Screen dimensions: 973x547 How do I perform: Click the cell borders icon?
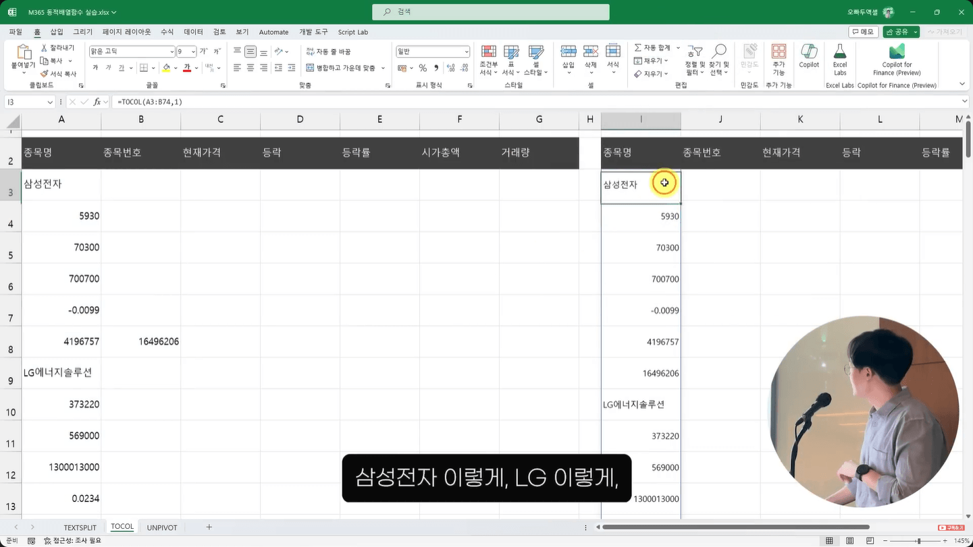[143, 67]
